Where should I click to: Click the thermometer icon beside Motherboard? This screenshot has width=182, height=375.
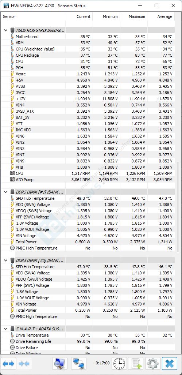coord(12,37)
